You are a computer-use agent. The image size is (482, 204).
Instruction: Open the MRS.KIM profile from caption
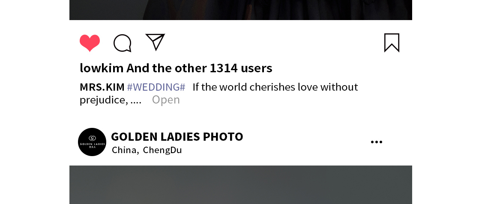(102, 87)
